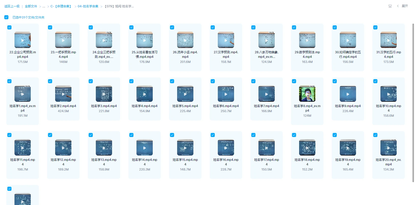Open video thumbnail of 姓名学6.mp4

(x=226, y=94)
